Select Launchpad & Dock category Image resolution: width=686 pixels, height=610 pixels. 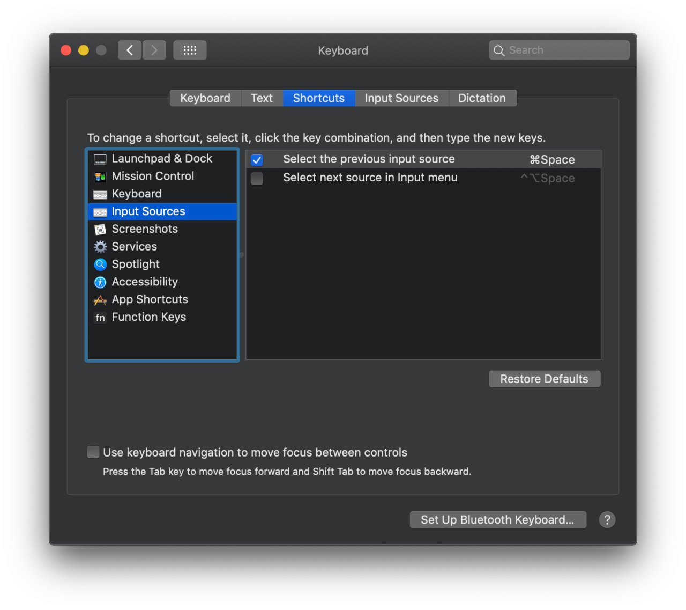tap(162, 159)
